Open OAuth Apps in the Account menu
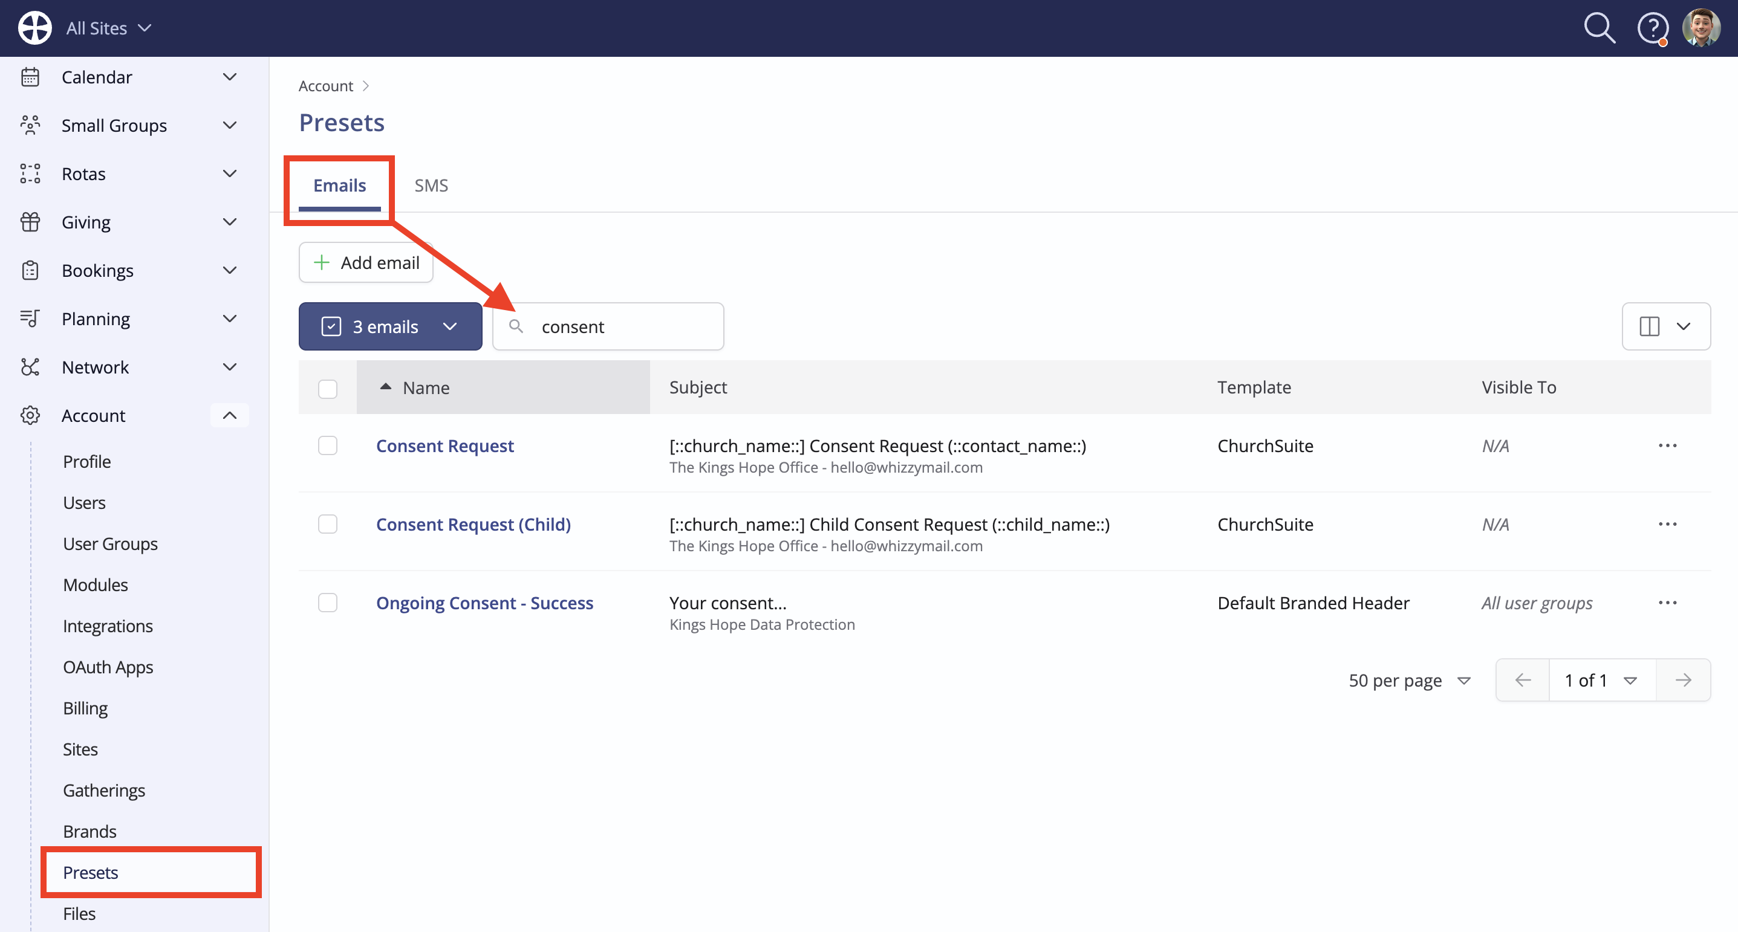 [108, 667]
